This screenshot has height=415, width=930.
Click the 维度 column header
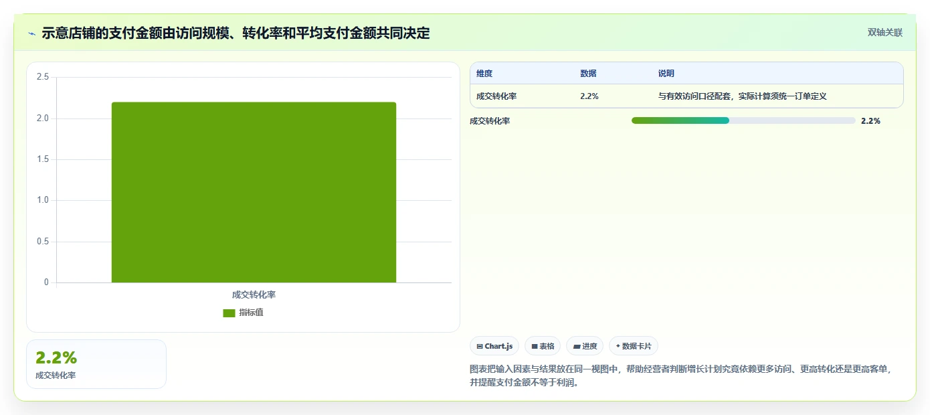(x=484, y=74)
